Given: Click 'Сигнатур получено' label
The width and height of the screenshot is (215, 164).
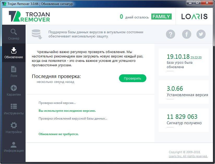Looking at the screenshot, I should tap(184, 123).
